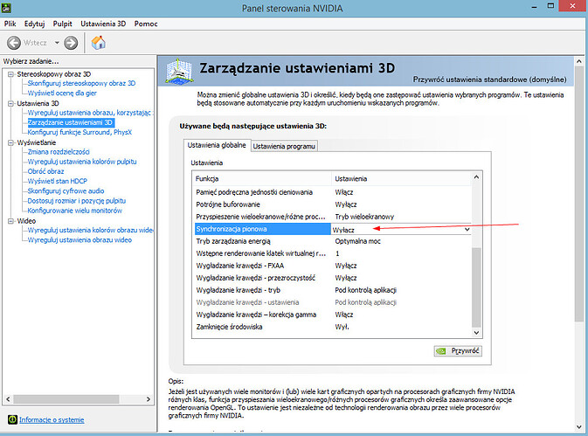Click the NVIDIA icon in title bar

(x=8, y=8)
